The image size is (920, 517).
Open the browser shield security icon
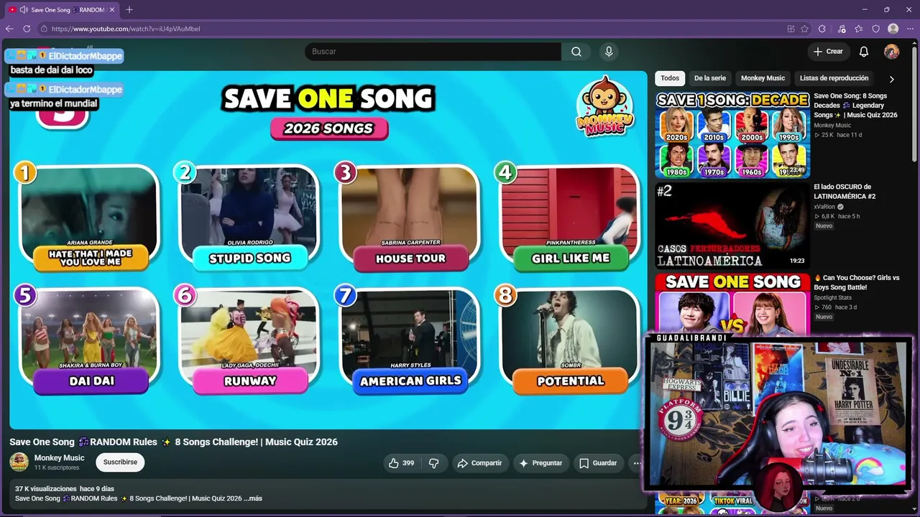pos(876,29)
